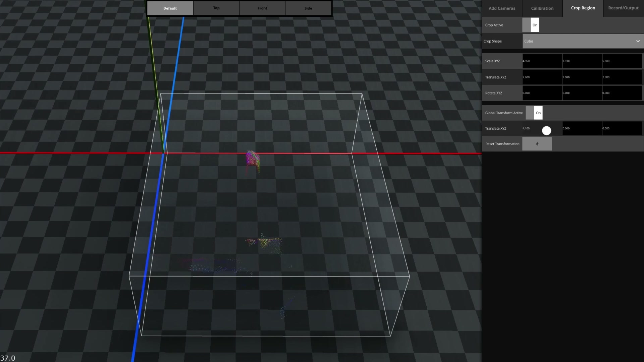Click the Scale Y field 1.930
This screenshot has width=644, height=362.
[x=582, y=61]
